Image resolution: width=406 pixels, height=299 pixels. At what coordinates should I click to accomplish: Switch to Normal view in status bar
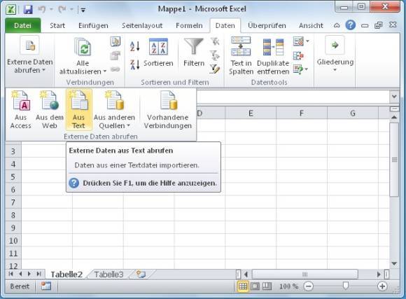point(243,286)
